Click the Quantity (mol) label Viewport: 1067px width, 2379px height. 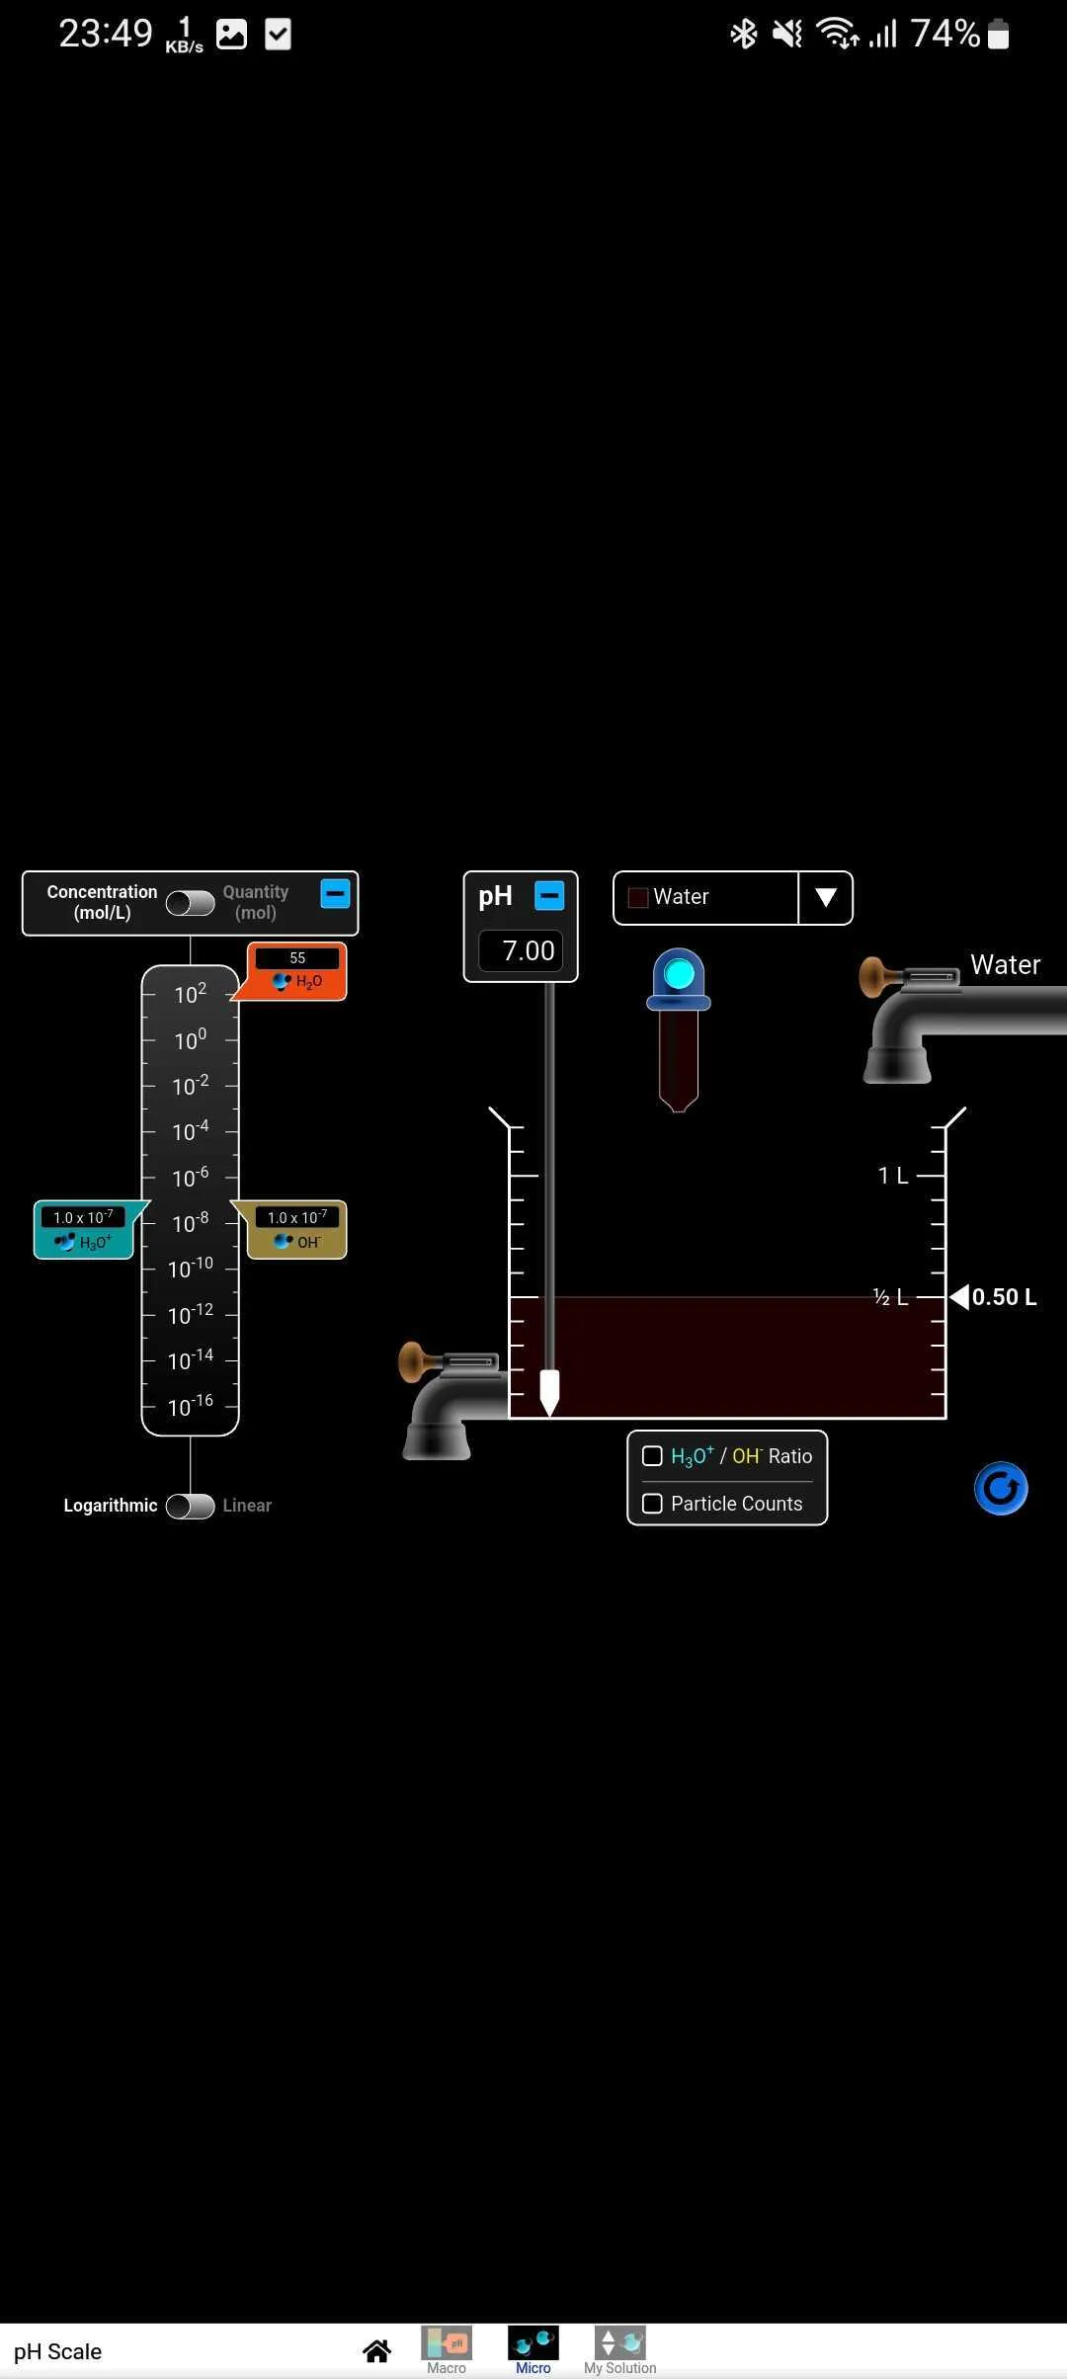256,903
